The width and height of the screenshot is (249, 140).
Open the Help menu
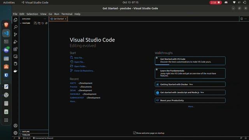pyautogui.click(x=77, y=14)
